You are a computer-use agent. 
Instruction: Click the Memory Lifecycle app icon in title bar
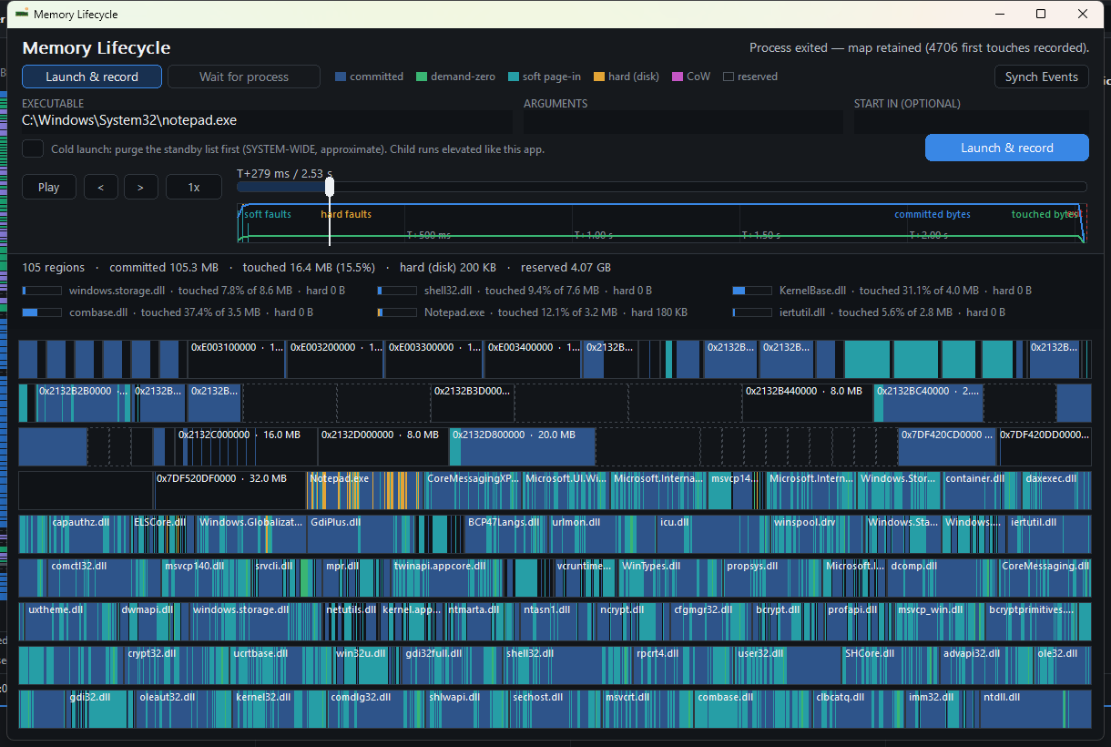coord(21,14)
